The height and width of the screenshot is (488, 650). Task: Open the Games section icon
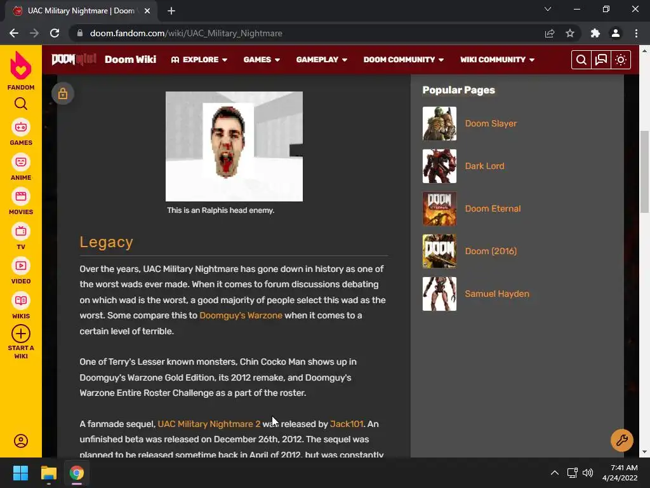(21, 127)
